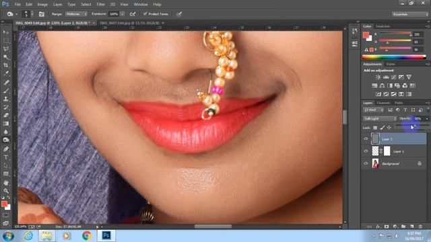Select the Background layer row
The image size is (431, 242).
pyautogui.click(x=394, y=163)
